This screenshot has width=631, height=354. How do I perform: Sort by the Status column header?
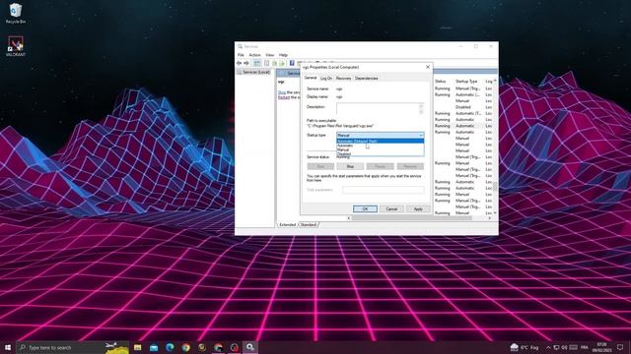pos(441,81)
